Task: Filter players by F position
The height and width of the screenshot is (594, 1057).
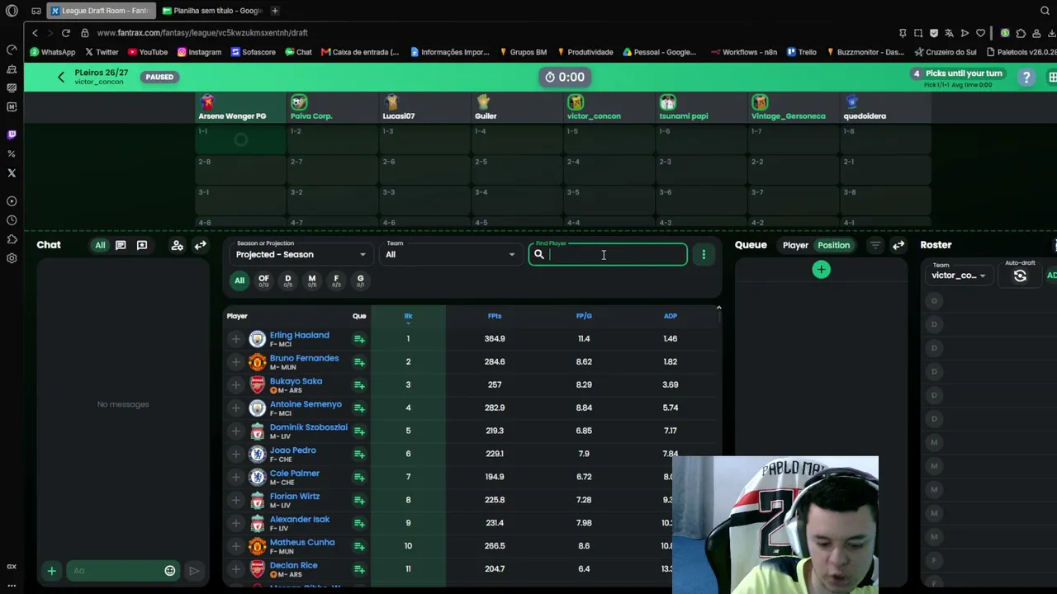Action: point(336,280)
